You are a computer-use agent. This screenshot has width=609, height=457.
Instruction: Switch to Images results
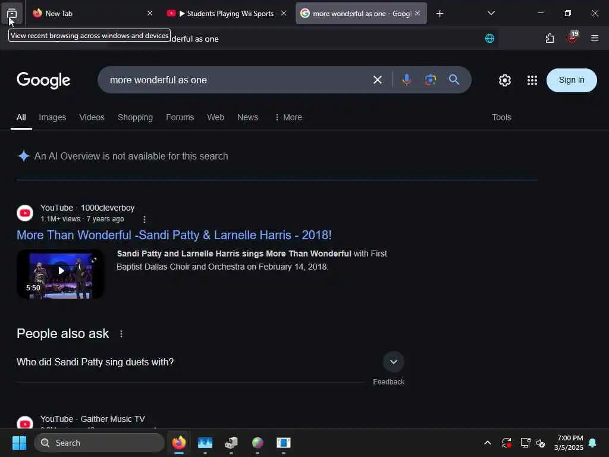coord(52,117)
